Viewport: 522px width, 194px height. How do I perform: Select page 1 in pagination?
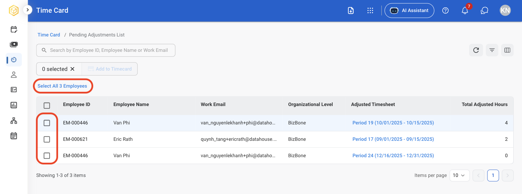[x=493, y=176]
